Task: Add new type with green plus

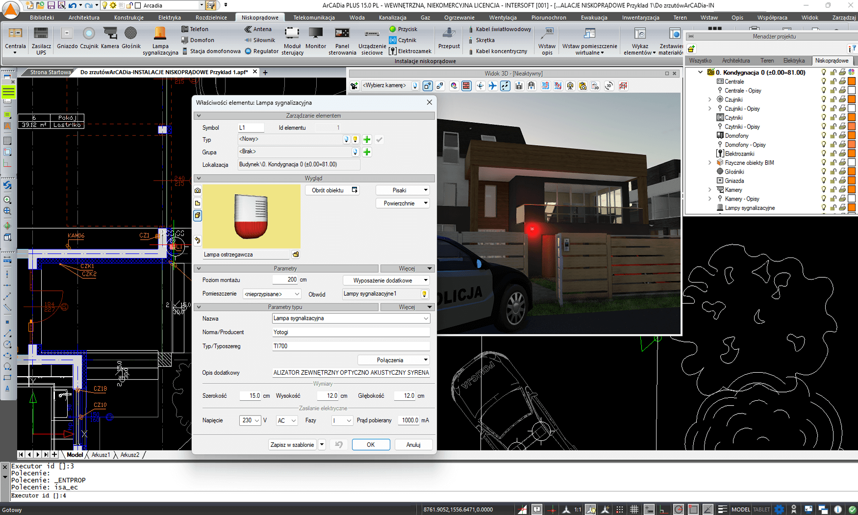Action: (367, 139)
